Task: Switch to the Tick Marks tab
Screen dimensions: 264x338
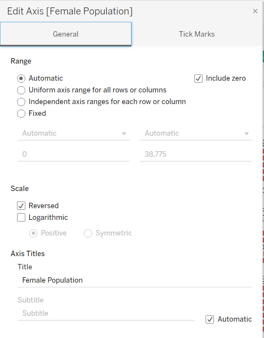Action: pyautogui.click(x=196, y=34)
